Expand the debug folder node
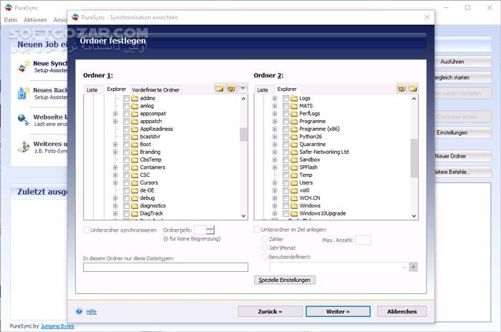The image size is (501, 332). click(115, 197)
